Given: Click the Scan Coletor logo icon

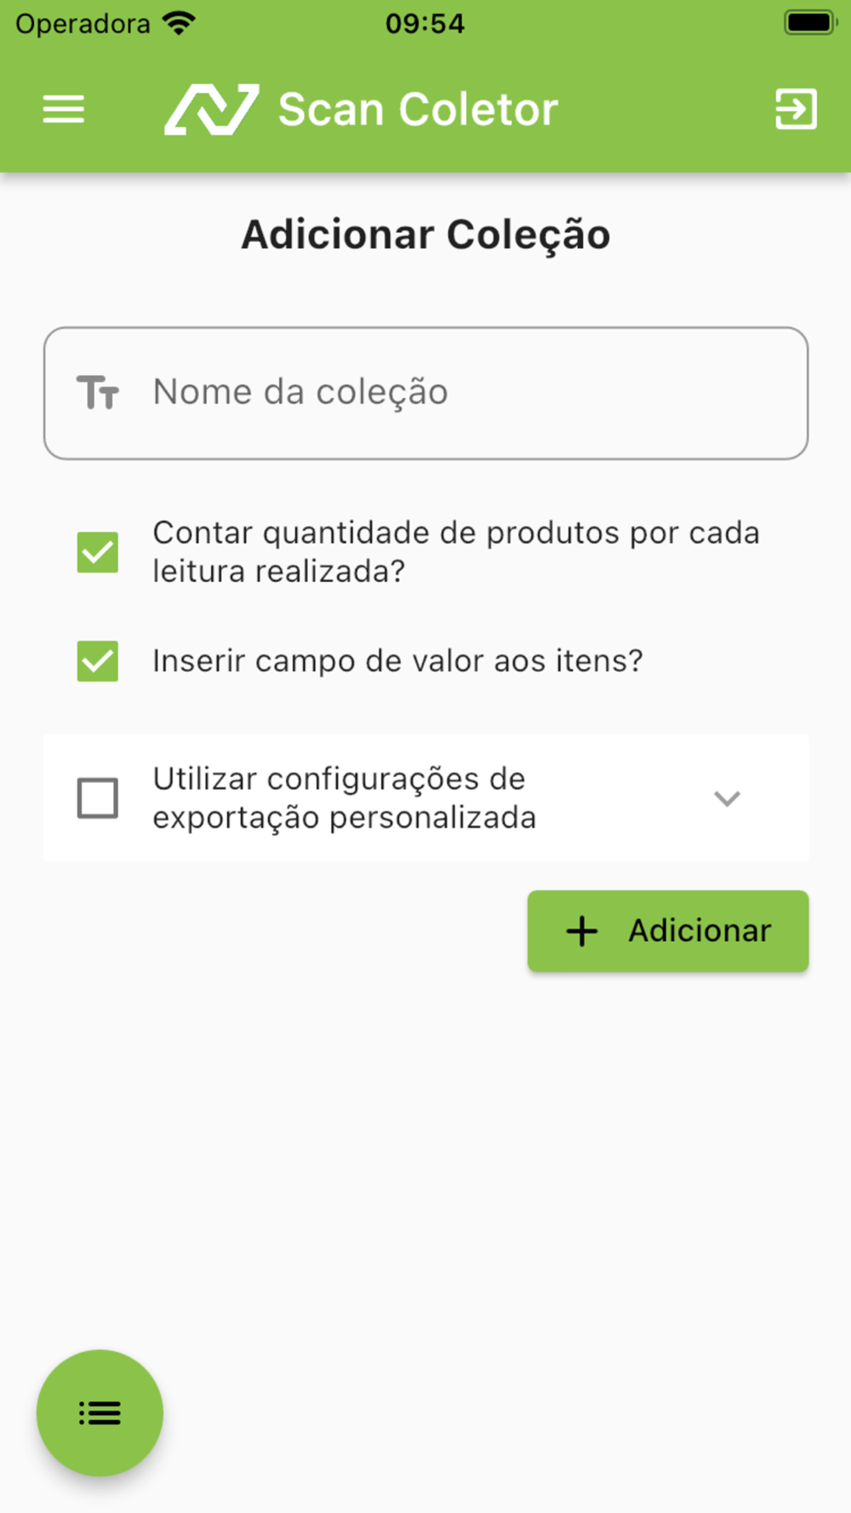Looking at the screenshot, I should (x=211, y=110).
